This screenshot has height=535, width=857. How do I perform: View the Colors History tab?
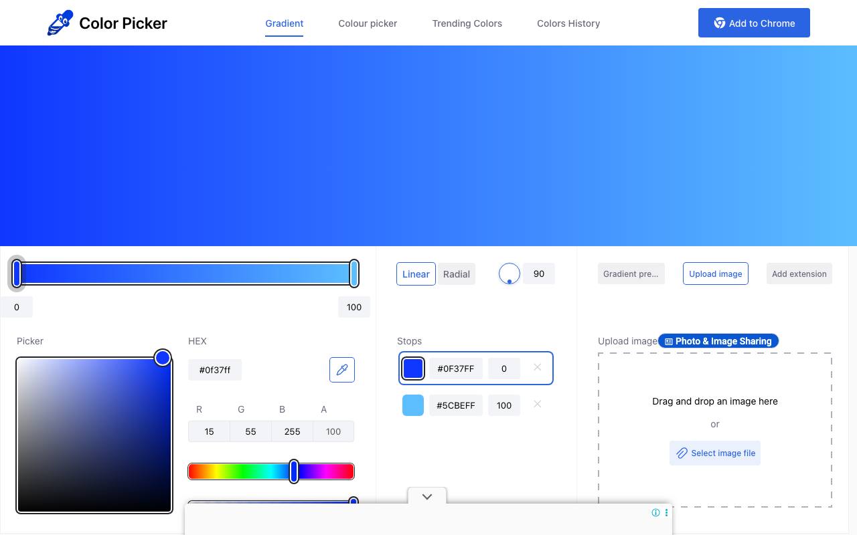click(568, 23)
